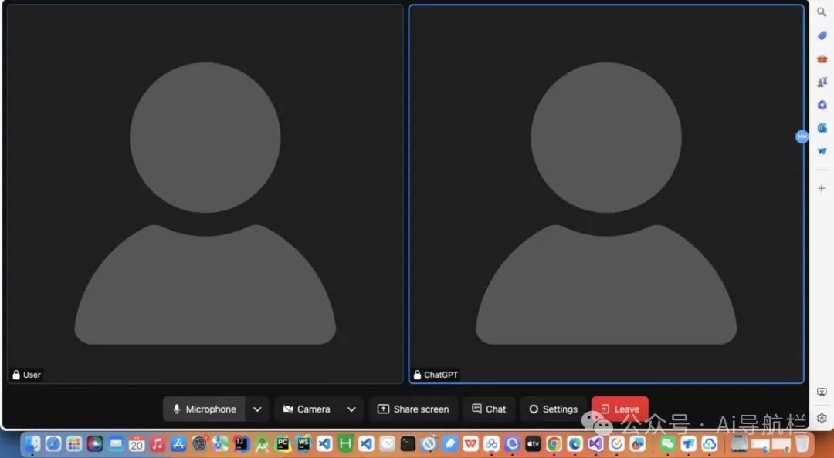Open the Search icon in the browser sidebar
Screen dimensions: 834x458
pos(822,12)
